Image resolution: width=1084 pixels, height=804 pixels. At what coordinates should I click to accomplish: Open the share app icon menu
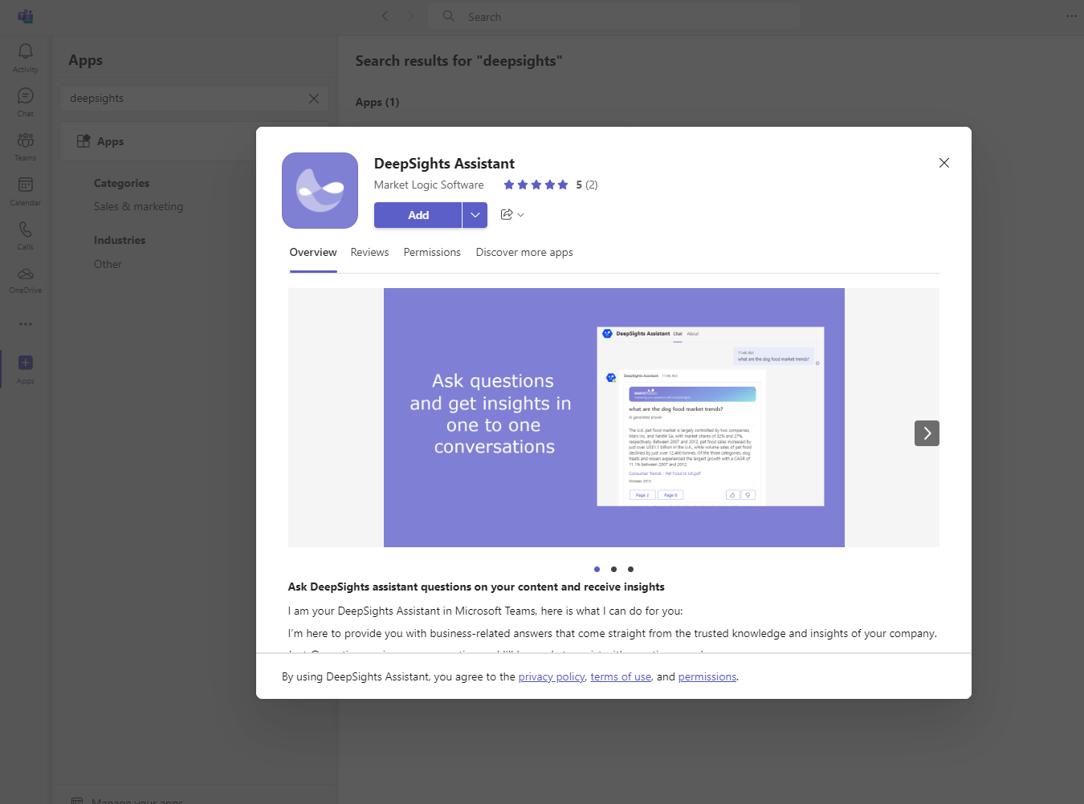pos(512,214)
